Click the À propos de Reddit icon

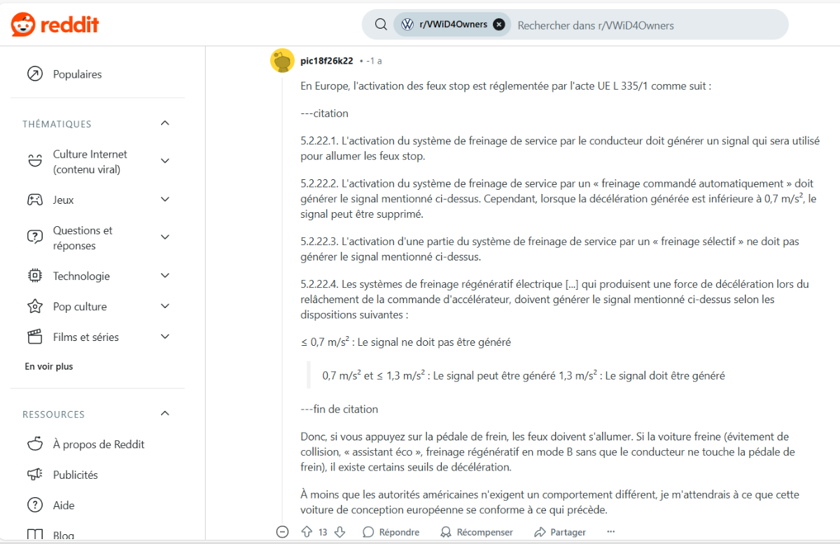click(x=34, y=444)
